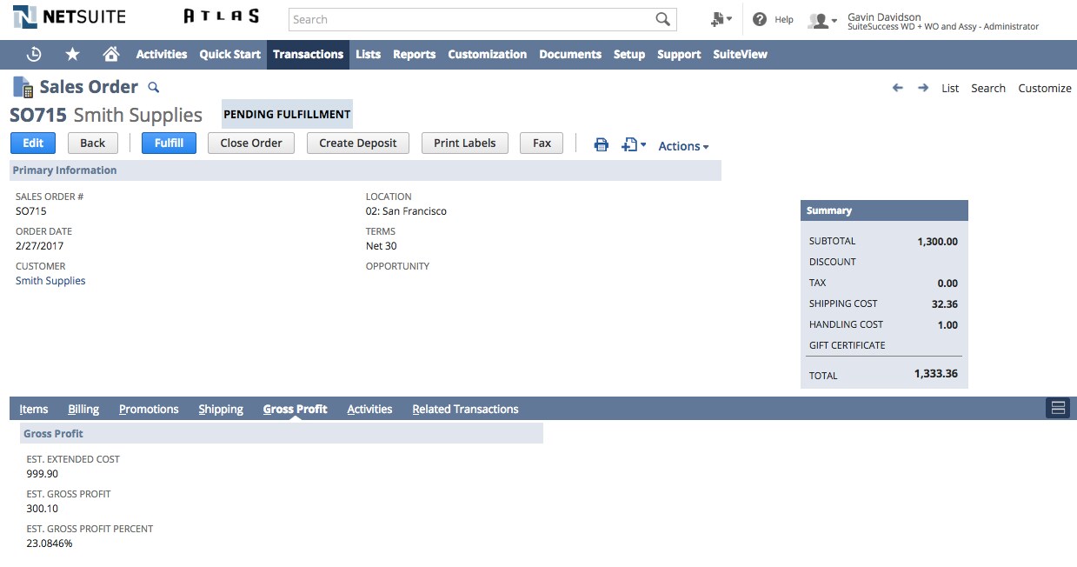Open the Create New menu icon
This screenshot has width=1077, height=567.
(x=721, y=19)
